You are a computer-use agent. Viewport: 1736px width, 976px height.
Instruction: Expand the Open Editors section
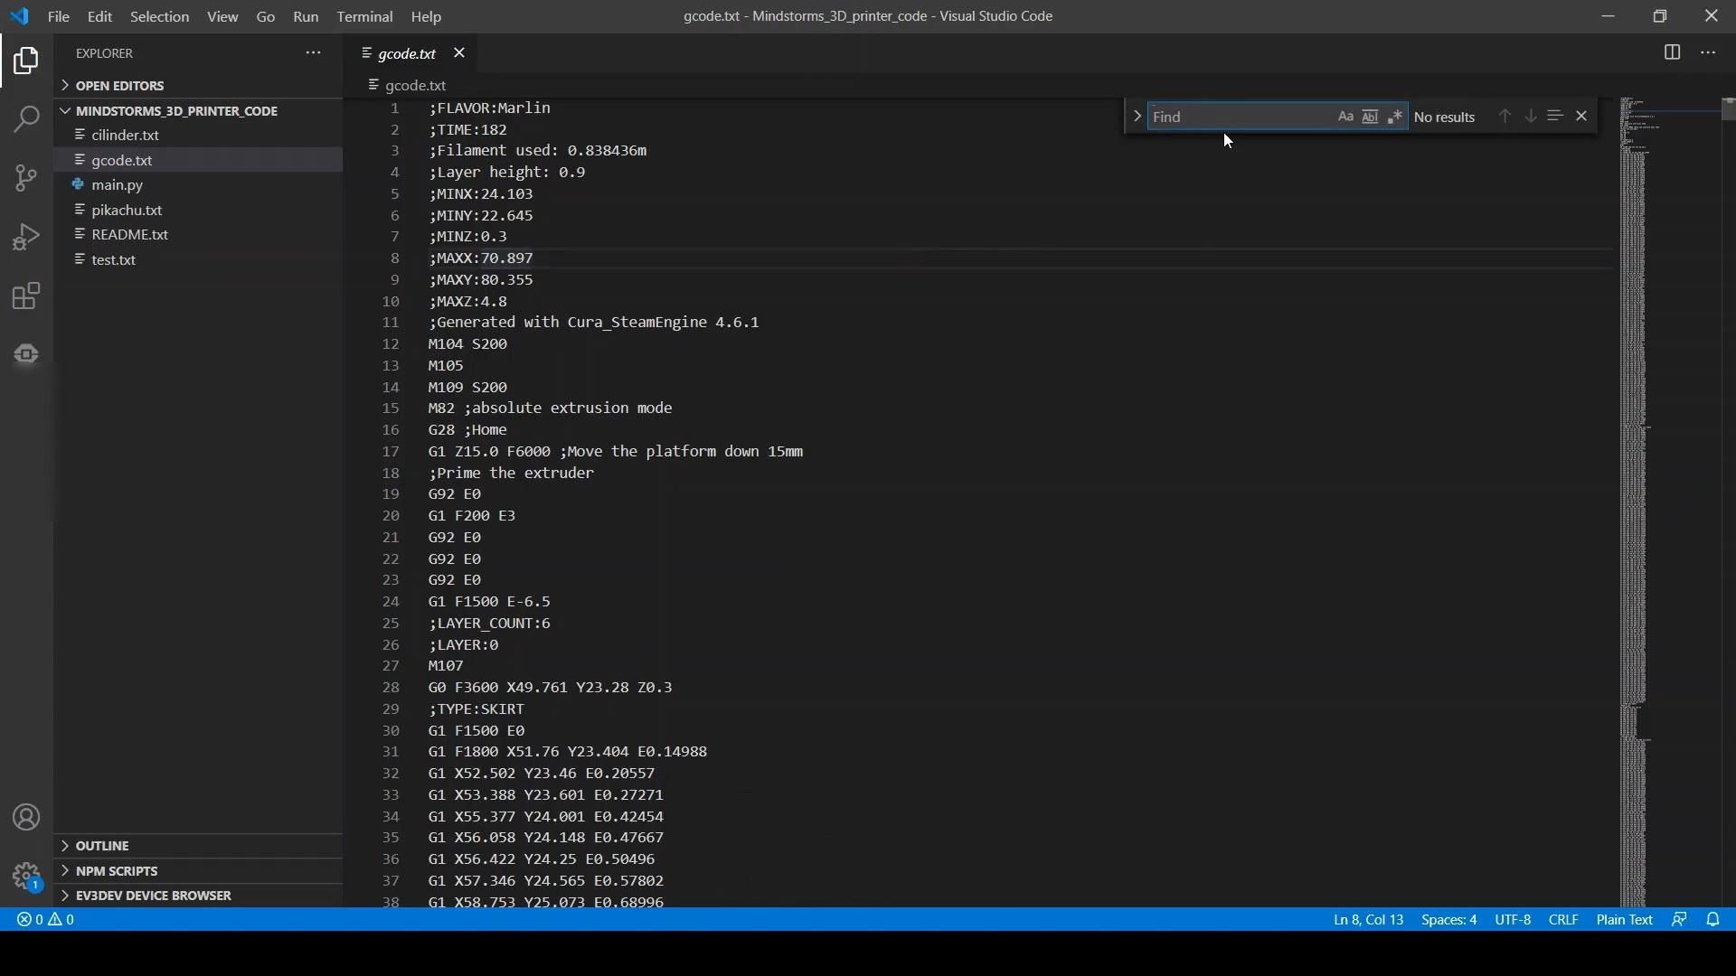pos(119,86)
